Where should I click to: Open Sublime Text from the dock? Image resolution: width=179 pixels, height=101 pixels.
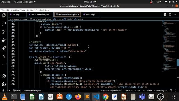87,97
